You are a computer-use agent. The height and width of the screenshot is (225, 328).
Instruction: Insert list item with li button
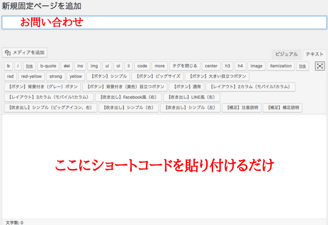129,66
